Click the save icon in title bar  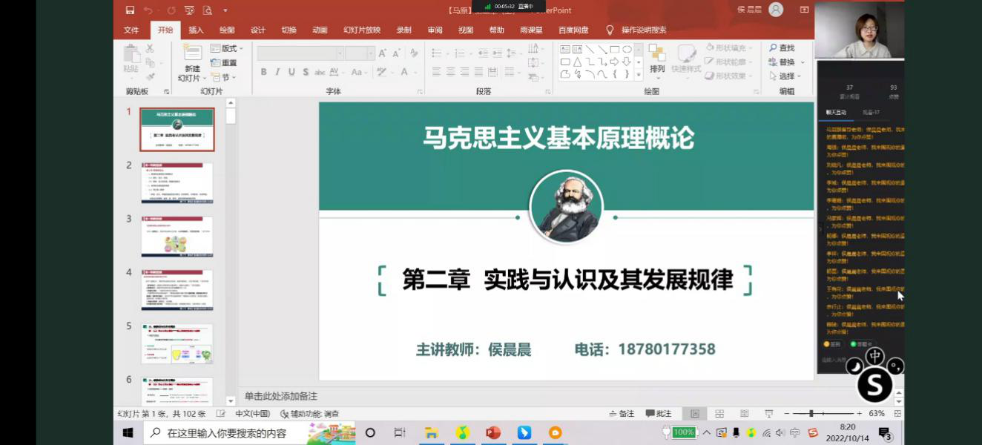pos(131,10)
